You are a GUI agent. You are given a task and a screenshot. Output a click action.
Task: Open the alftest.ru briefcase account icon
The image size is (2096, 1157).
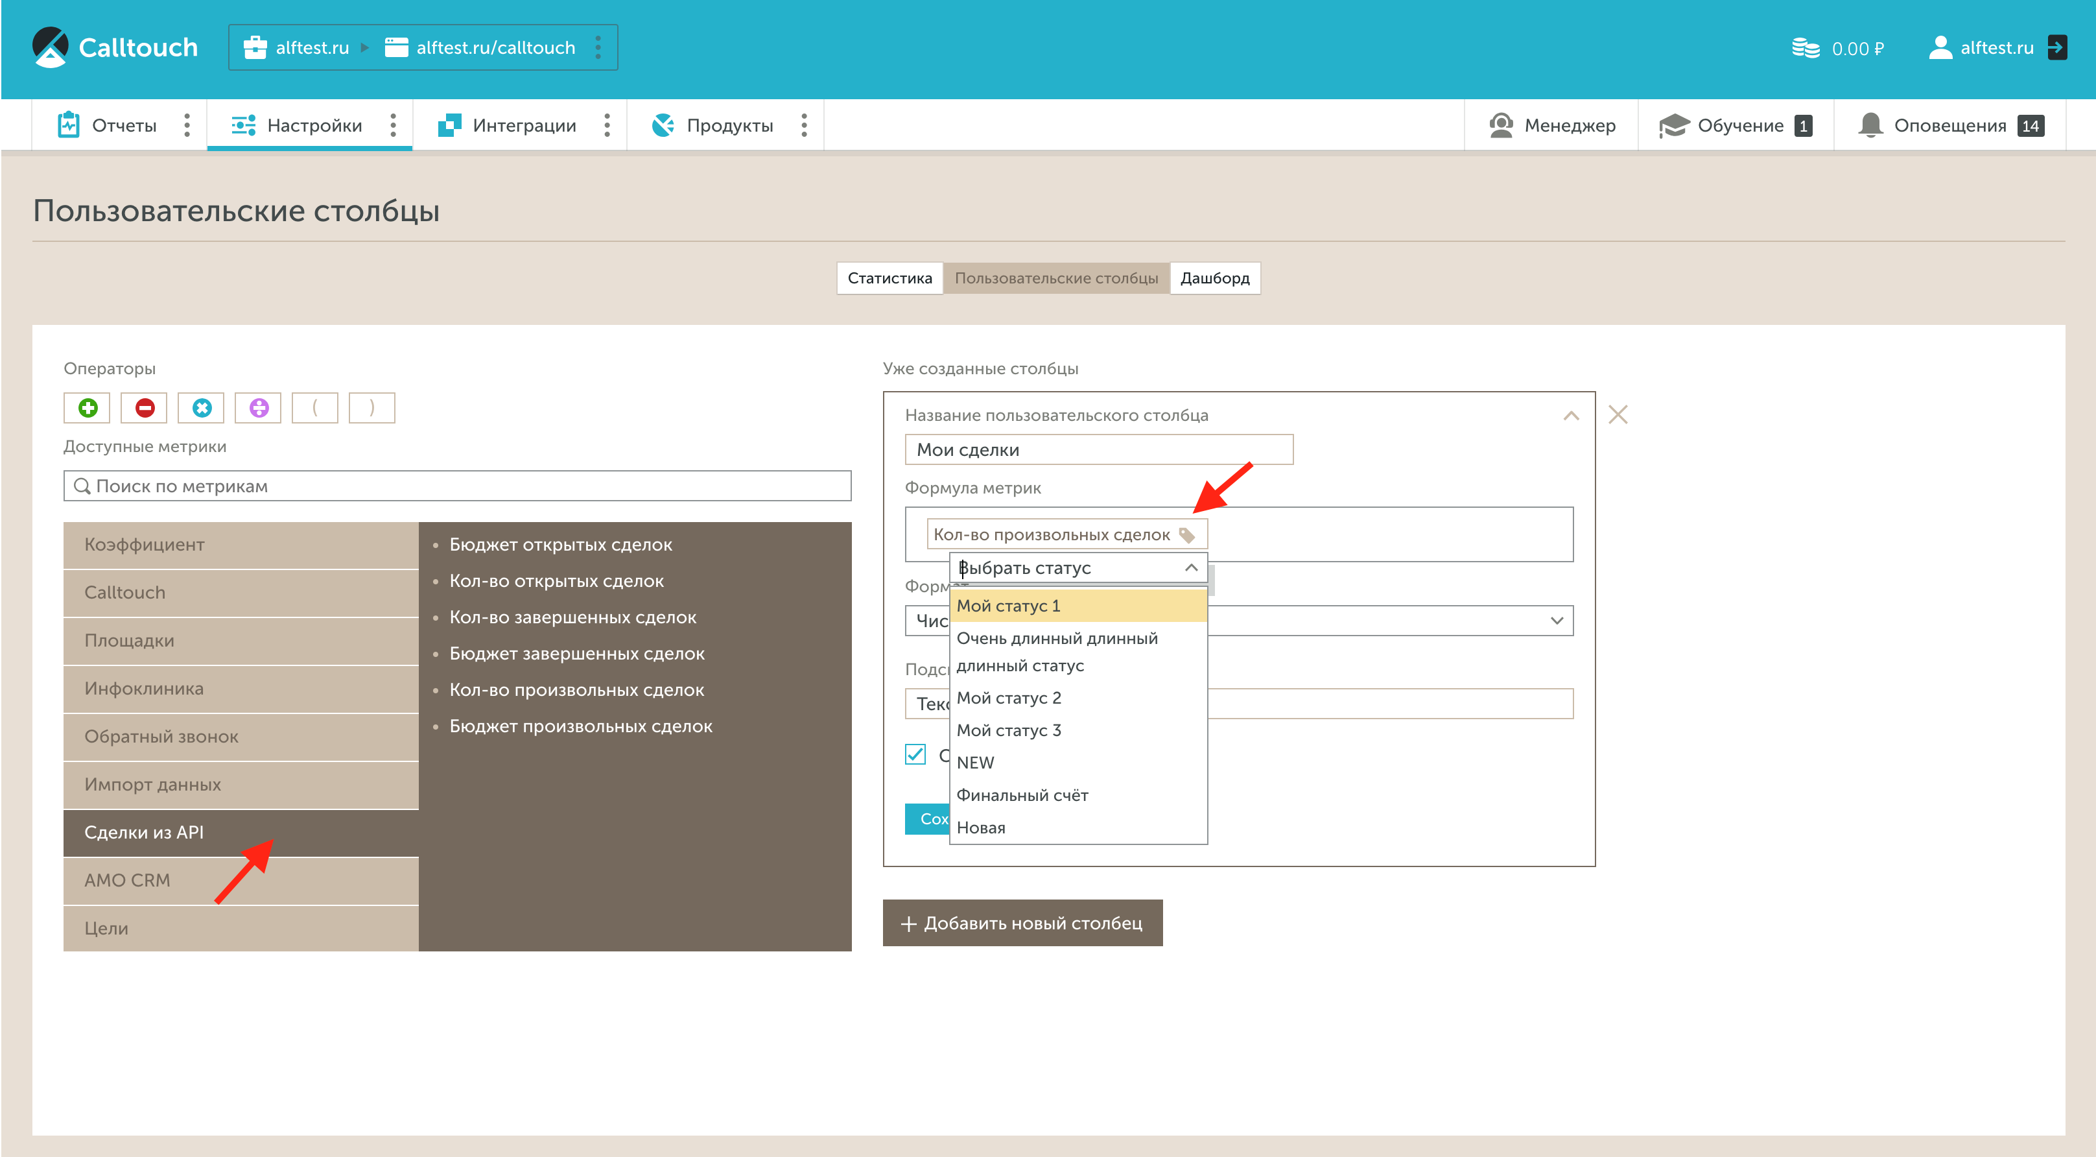[x=255, y=47]
